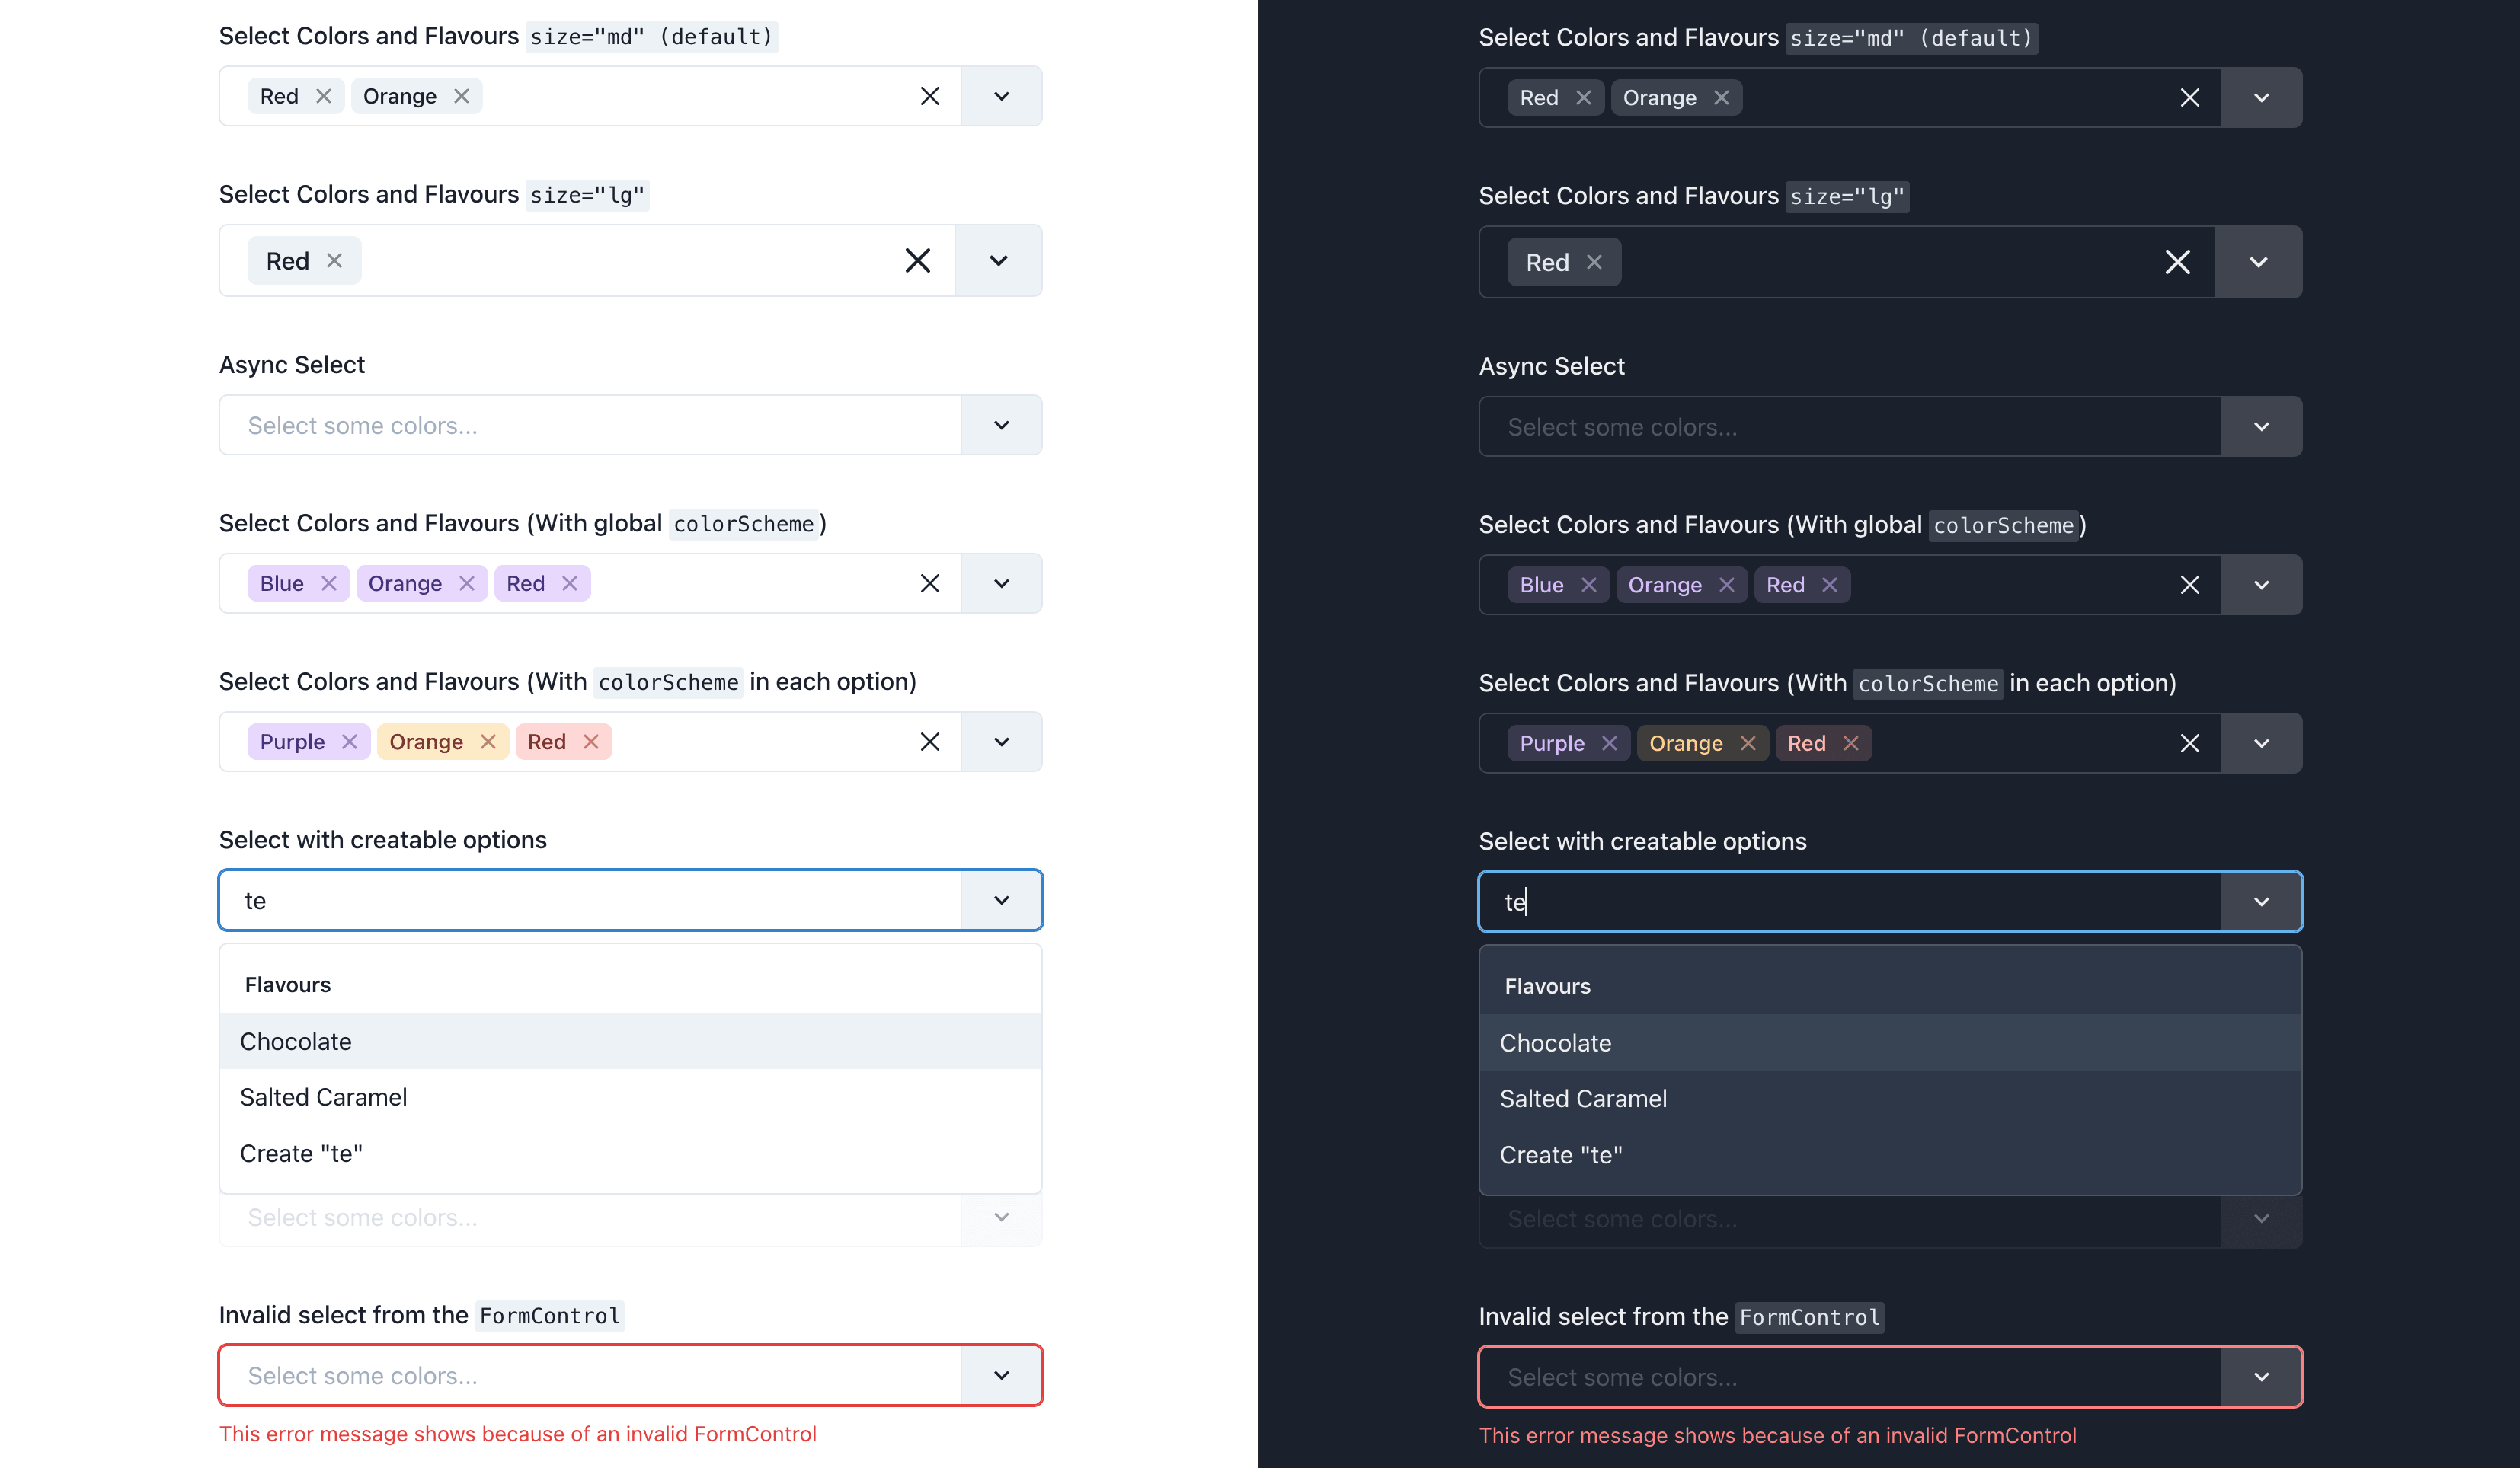Expand the dropdown on Invalid FormControl select
The width and height of the screenshot is (2520, 1468).
(x=999, y=1375)
